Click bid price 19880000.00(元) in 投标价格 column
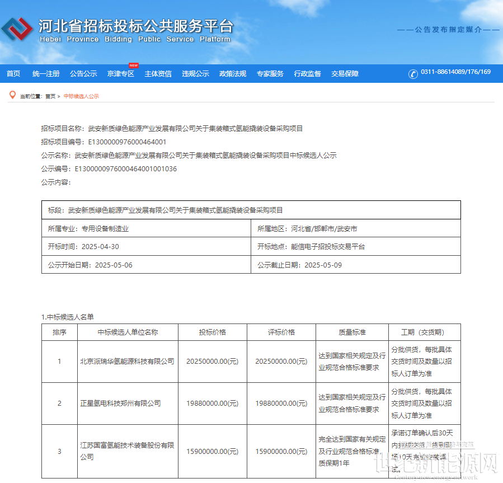Image resolution: width=503 pixels, height=483 pixels. [213, 404]
